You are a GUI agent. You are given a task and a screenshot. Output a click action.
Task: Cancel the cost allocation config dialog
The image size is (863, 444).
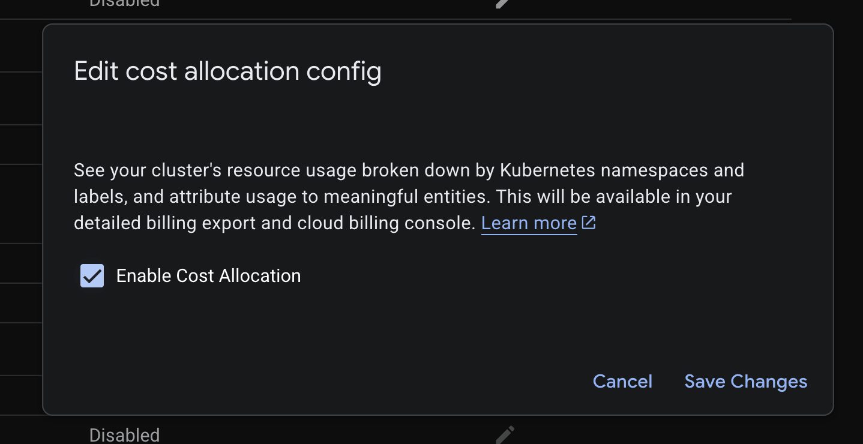coord(622,382)
